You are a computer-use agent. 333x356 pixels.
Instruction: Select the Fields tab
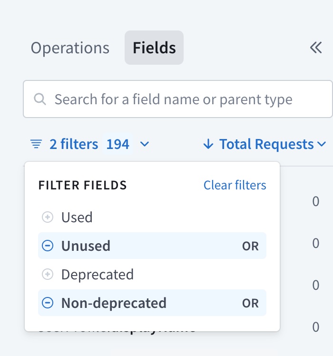tap(154, 48)
